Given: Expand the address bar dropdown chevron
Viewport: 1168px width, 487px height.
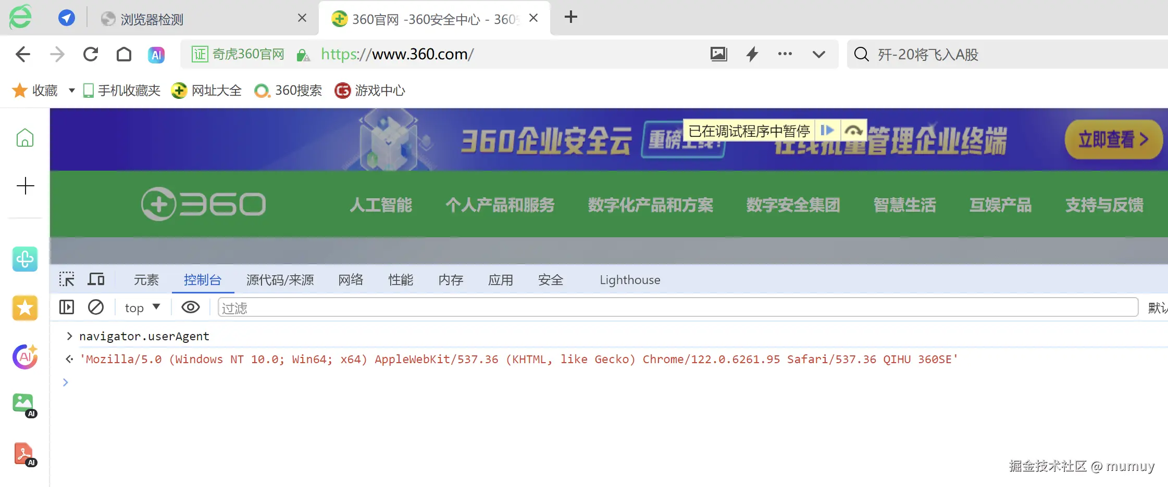Looking at the screenshot, I should [x=819, y=54].
